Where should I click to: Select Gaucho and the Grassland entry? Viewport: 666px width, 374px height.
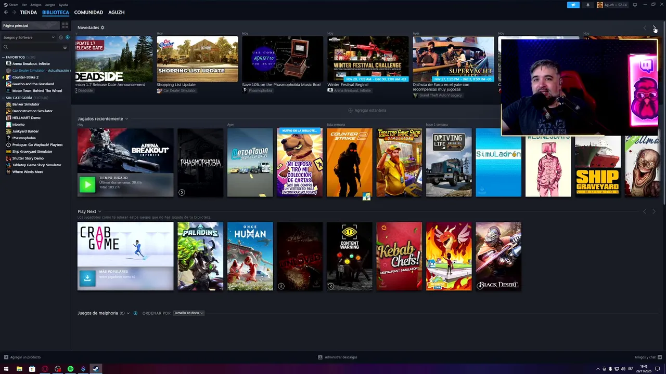tap(33, 84)
